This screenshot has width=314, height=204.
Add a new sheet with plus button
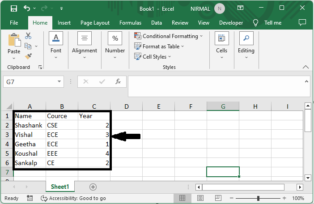tap(93, 187)
